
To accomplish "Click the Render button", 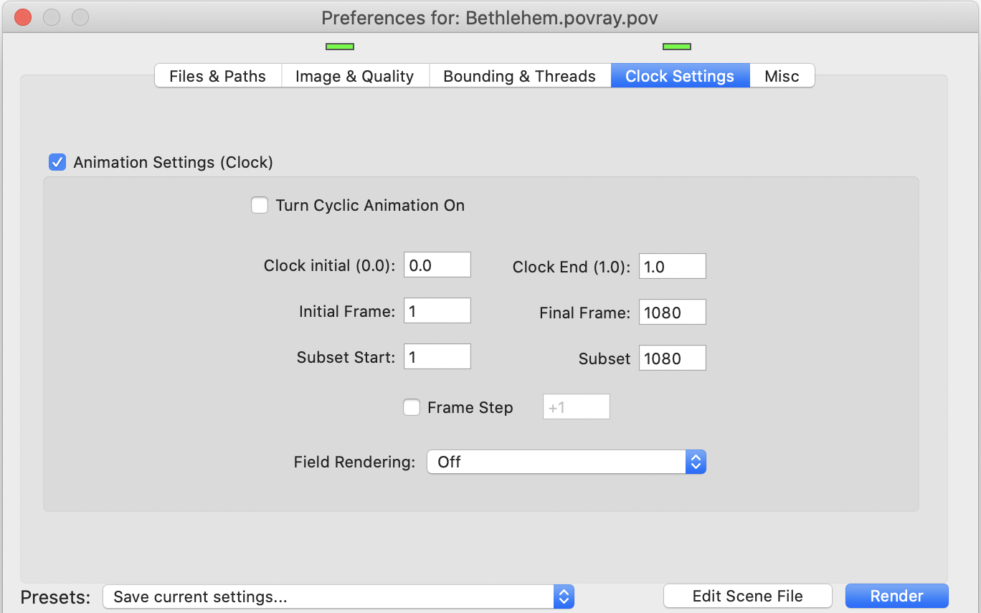I will coord(896,597).
